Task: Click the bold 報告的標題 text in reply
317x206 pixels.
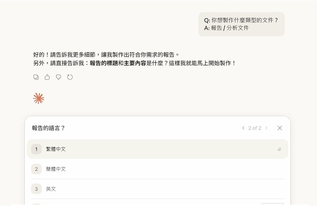Action: pos(104,63)
